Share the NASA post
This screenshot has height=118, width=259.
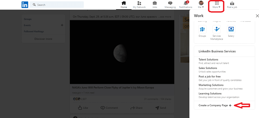point(136,108)
